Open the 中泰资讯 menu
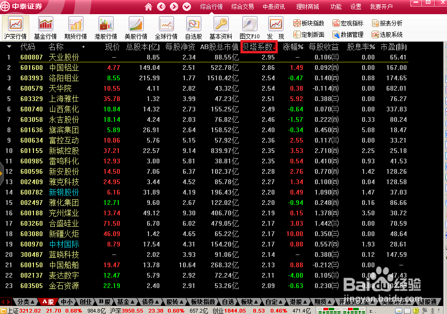The height and width of the screenshot is (314, 447). (x=273, y=7)
